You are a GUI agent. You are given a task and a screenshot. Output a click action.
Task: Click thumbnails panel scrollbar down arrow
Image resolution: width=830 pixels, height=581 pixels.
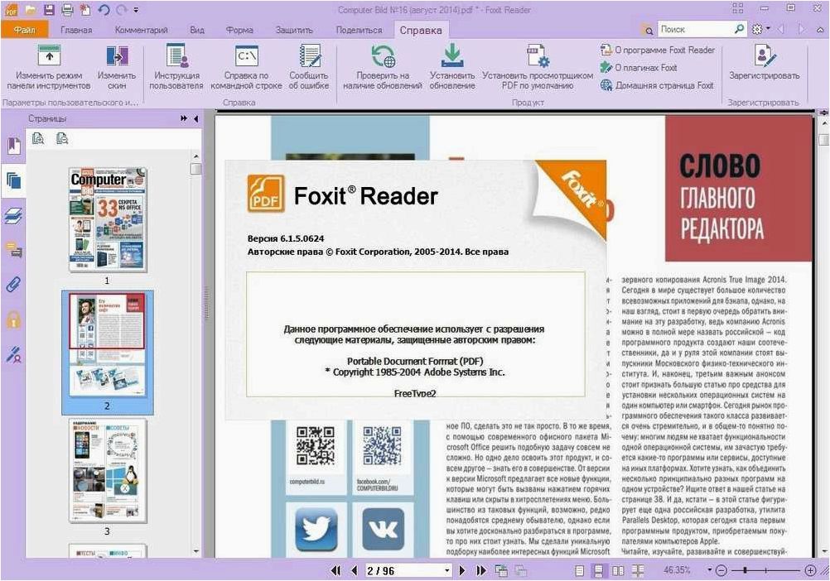click(x=195, y=551)
